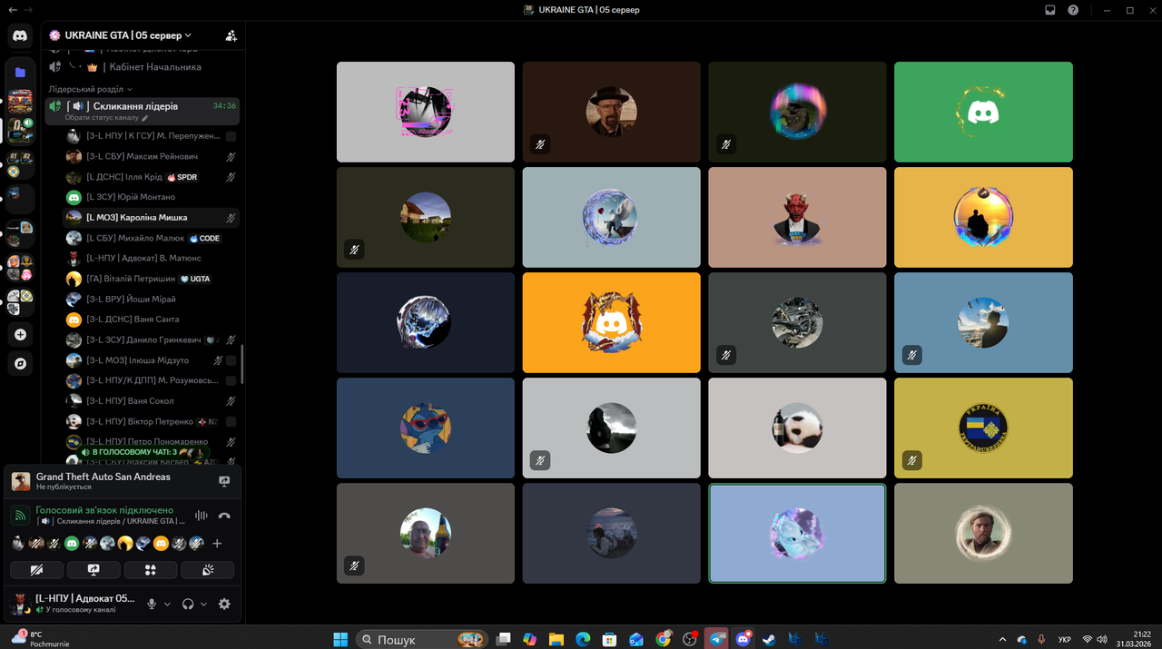
Task: Invite people to UKRAINE GTA server
Action: [x=231, y=35]
